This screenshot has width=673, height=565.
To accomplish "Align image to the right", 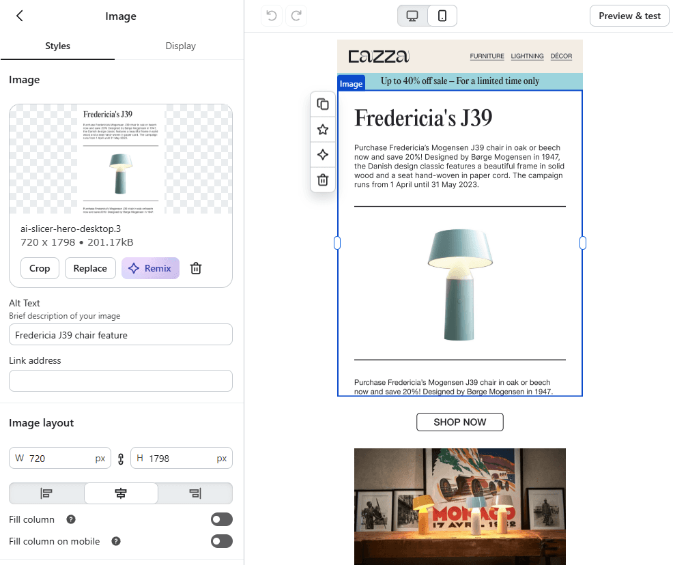I will [195, 493].
